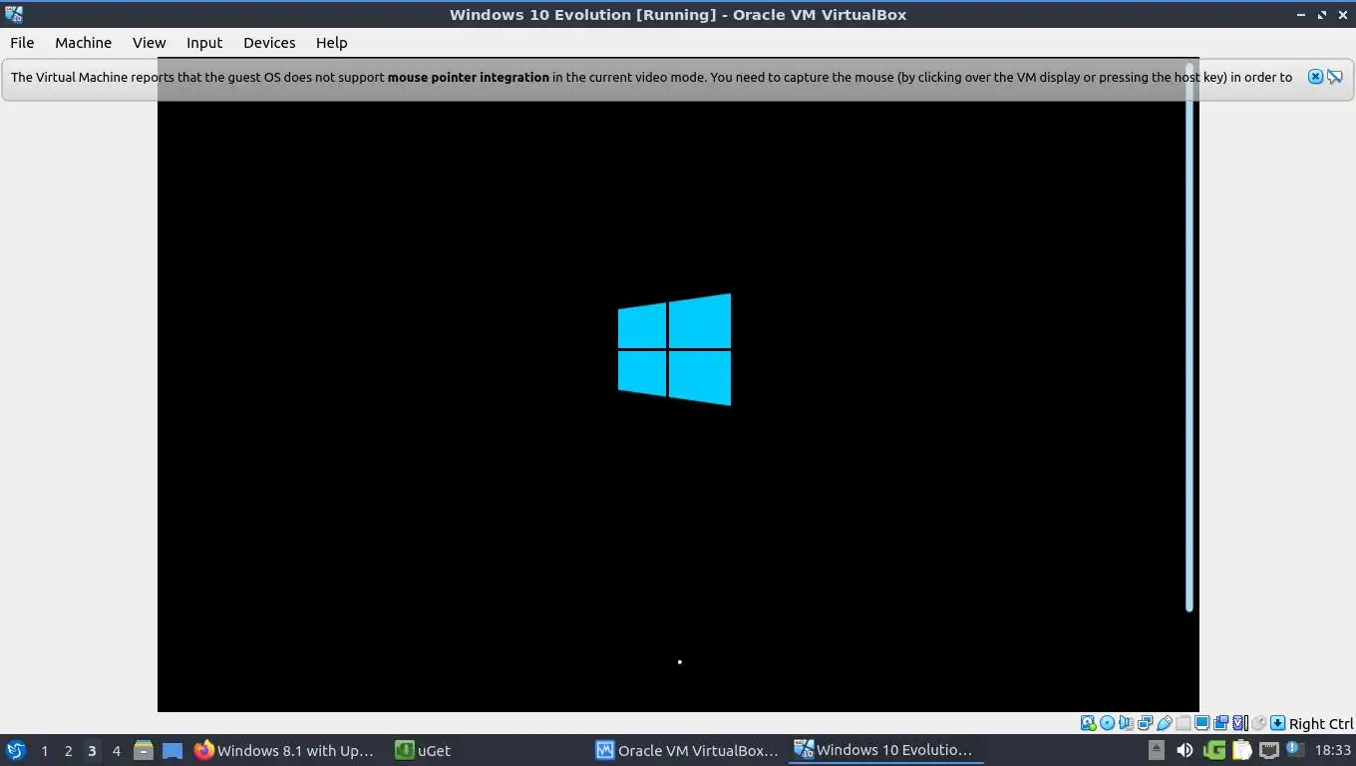Open the clipboard manager tray icon
1356x766 pixels.
(x=1241, y=750)
